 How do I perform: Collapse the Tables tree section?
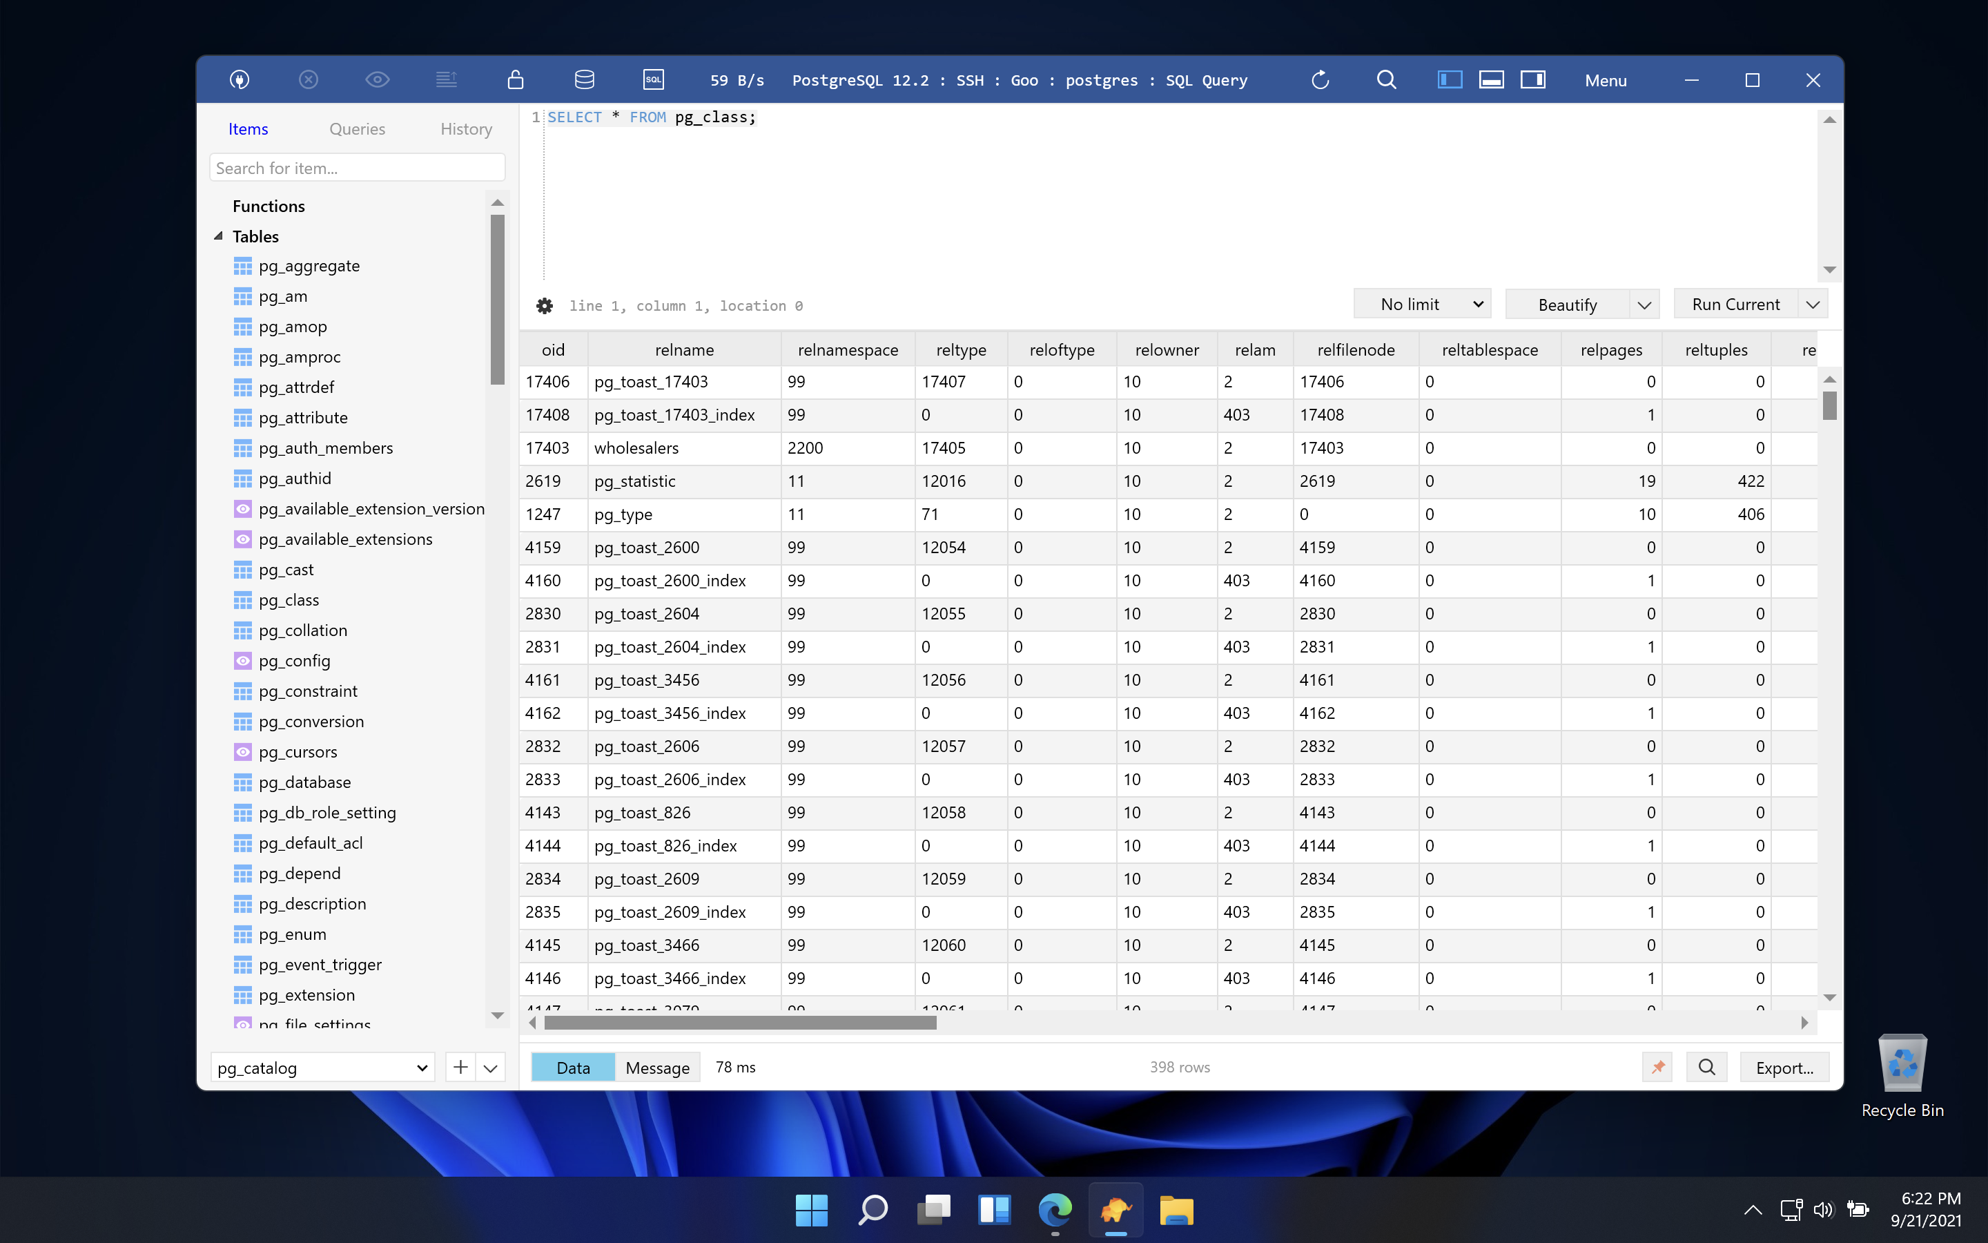[x=217, y=236]
